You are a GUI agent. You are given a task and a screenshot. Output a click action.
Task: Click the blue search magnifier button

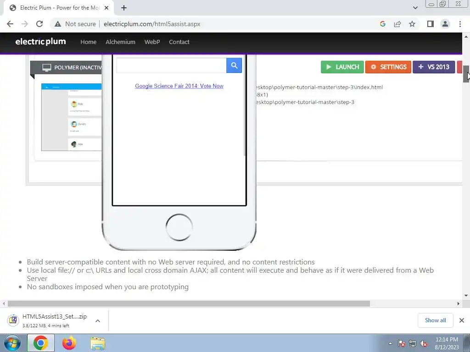click(x=234, y=65)
